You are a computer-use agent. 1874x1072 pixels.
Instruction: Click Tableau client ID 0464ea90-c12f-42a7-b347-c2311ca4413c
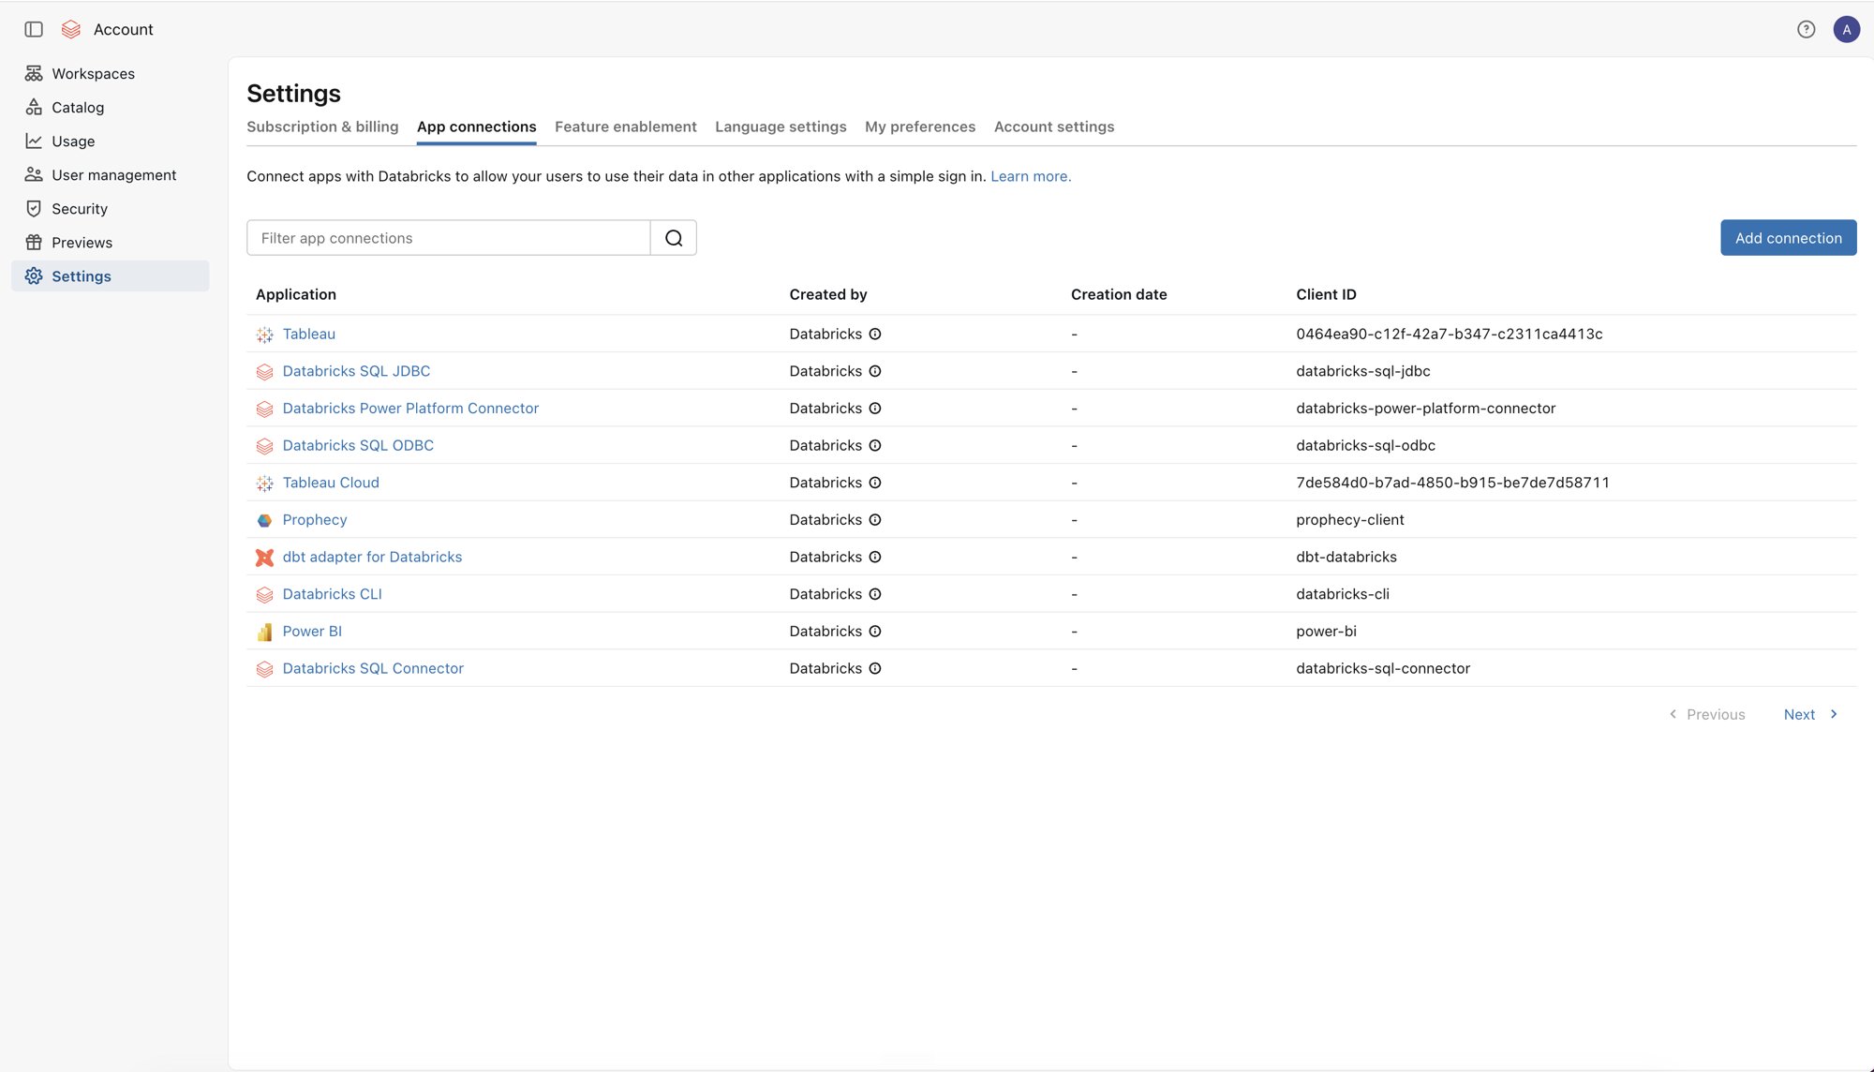tap(1449, 334)
